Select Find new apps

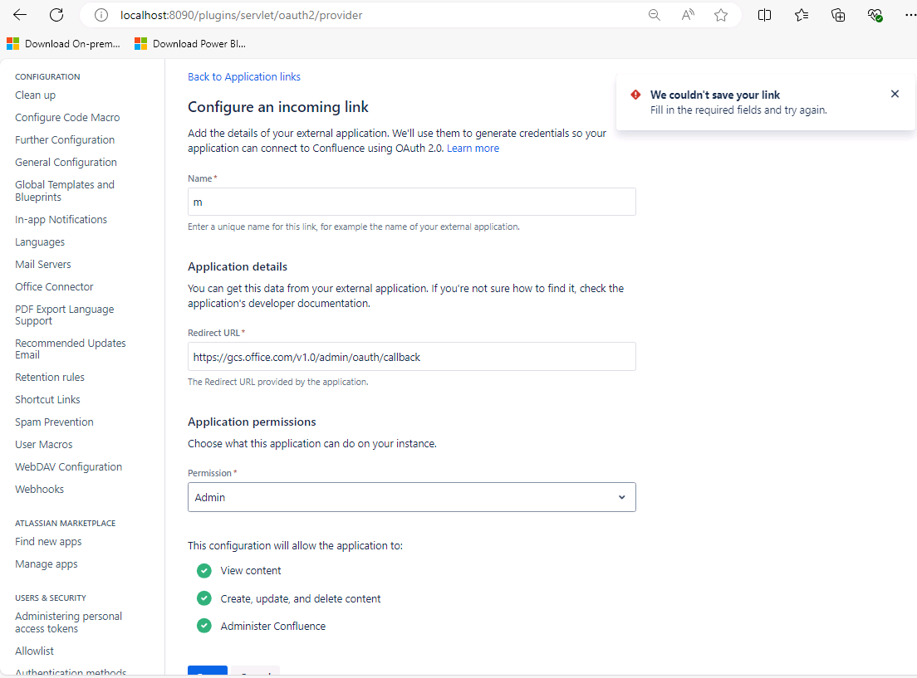point(48,542)
